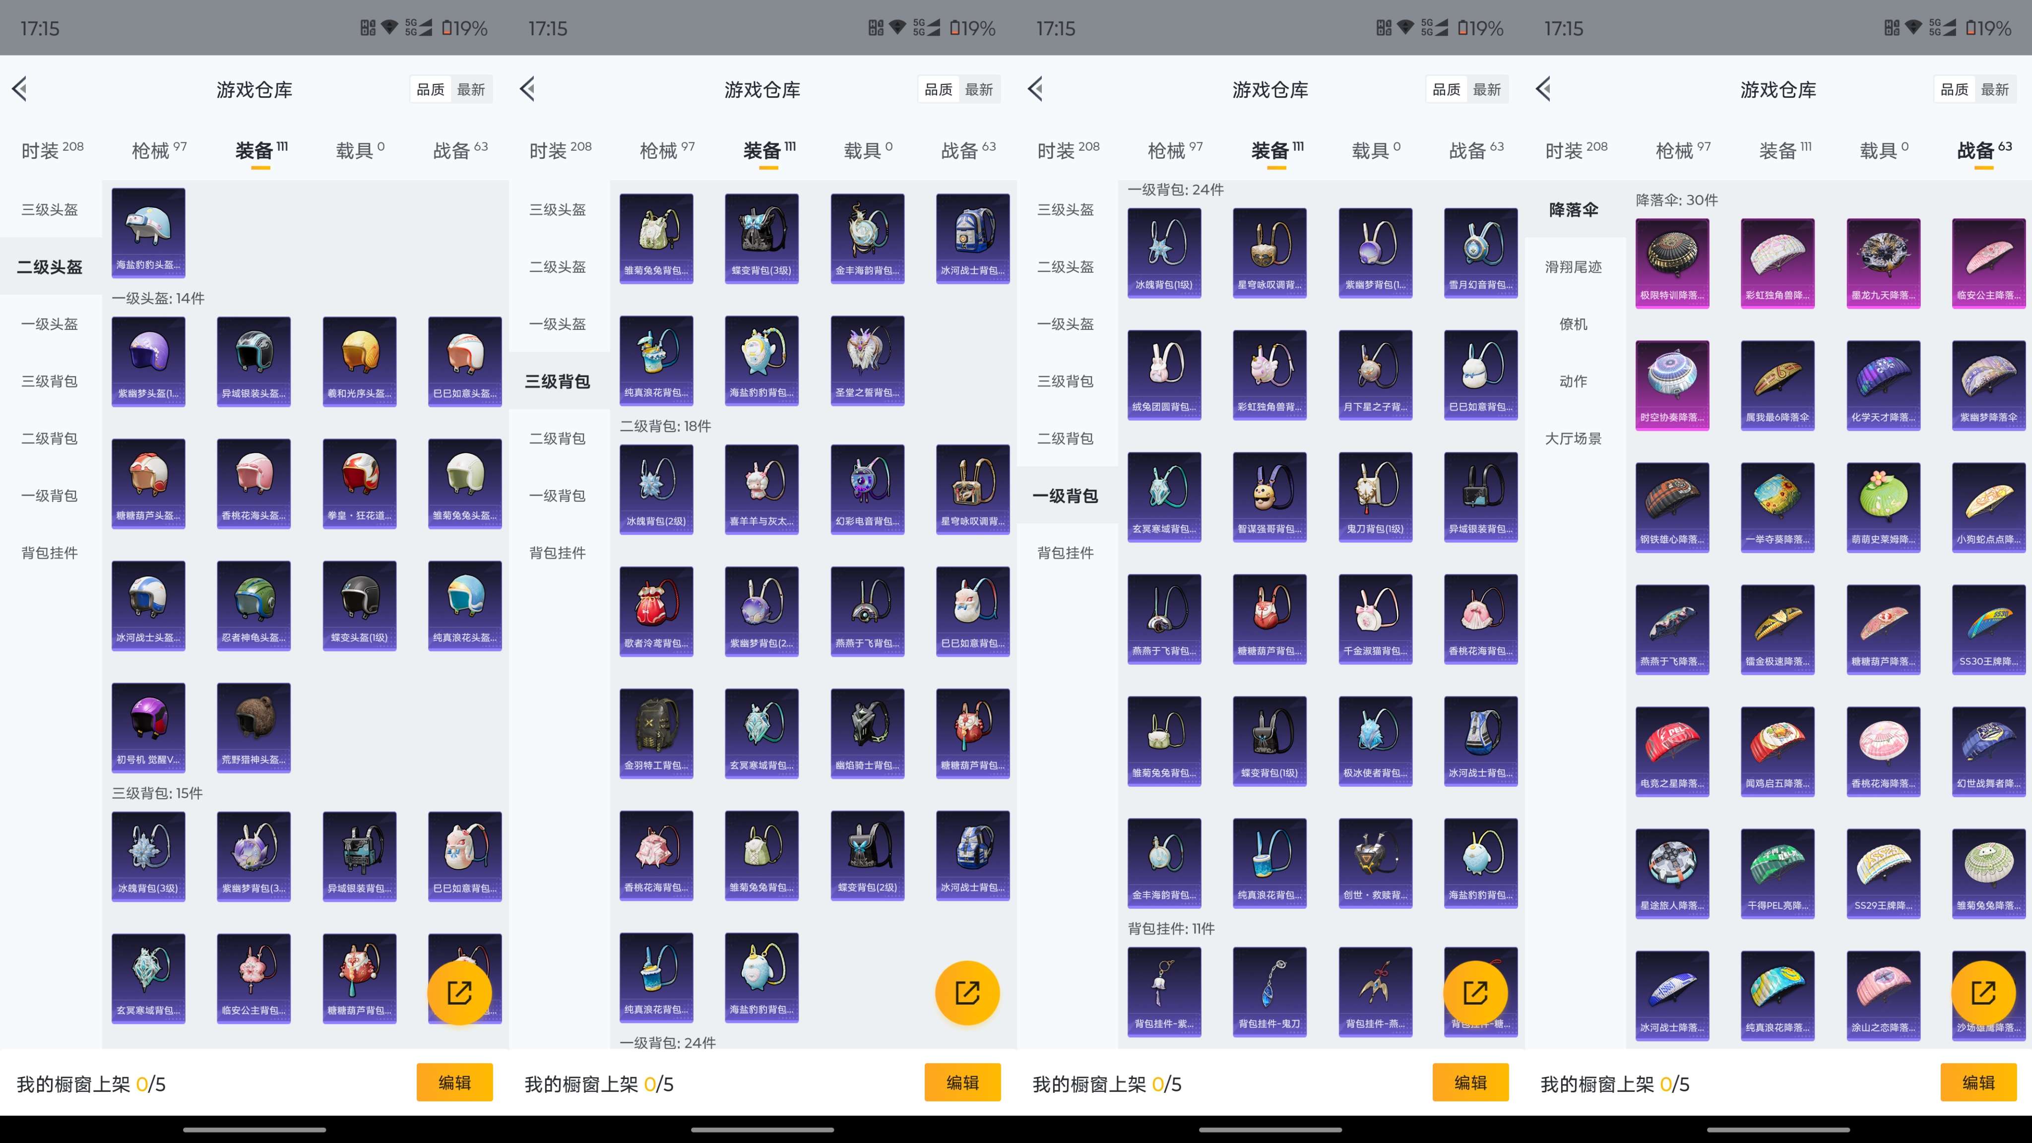The width and height of the screenshot is (2032, 1143).
Task: Tap 编辑 button in 降落伞 screen
Action: [x=1978, y=1082]
